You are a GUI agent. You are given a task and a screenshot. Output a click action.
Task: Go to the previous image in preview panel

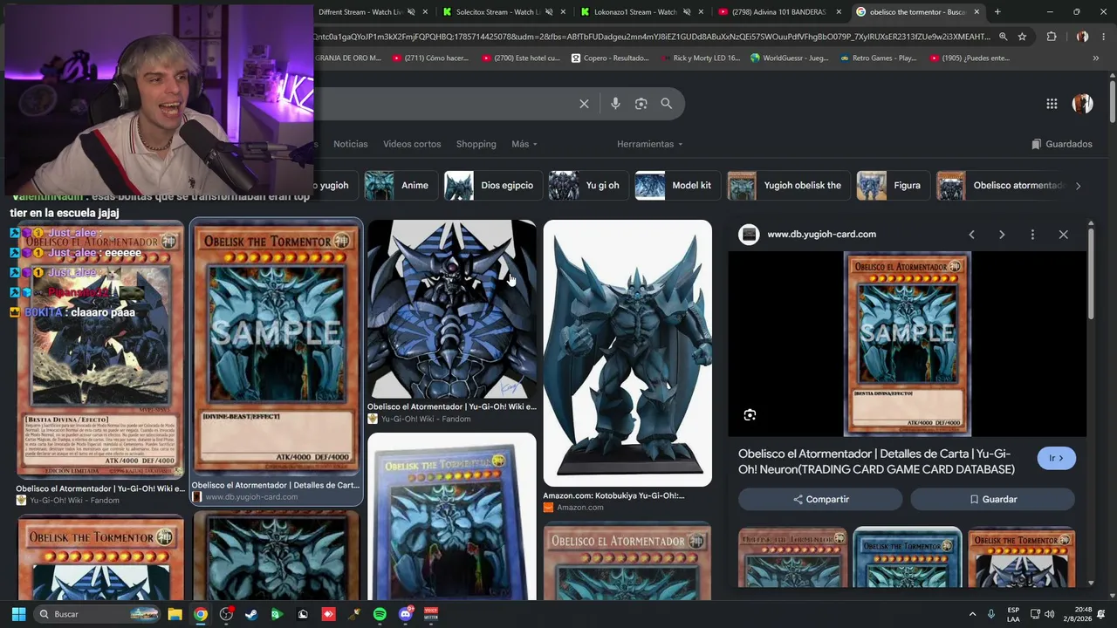(971, 235)
